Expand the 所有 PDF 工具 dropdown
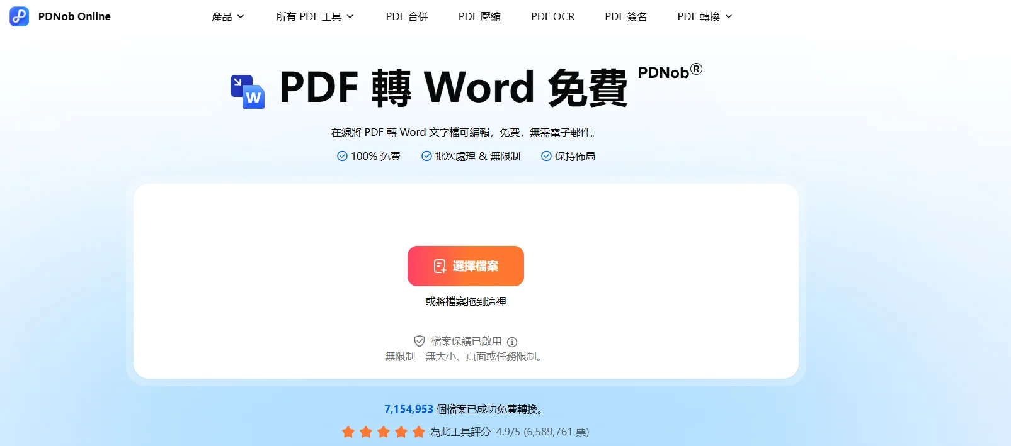The height and width of the screenshot is (446, 1011). 315,17
